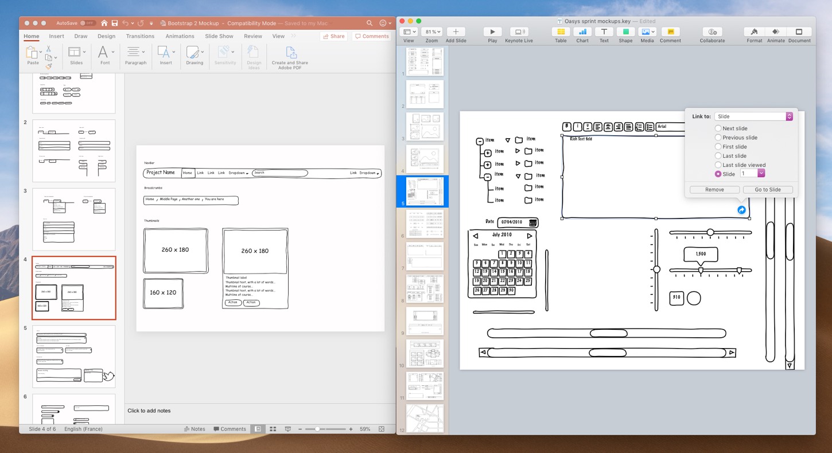
Task: Click Create and Share Adobe PDF icon
Action: pyautogui.click(x=290, y=53)
